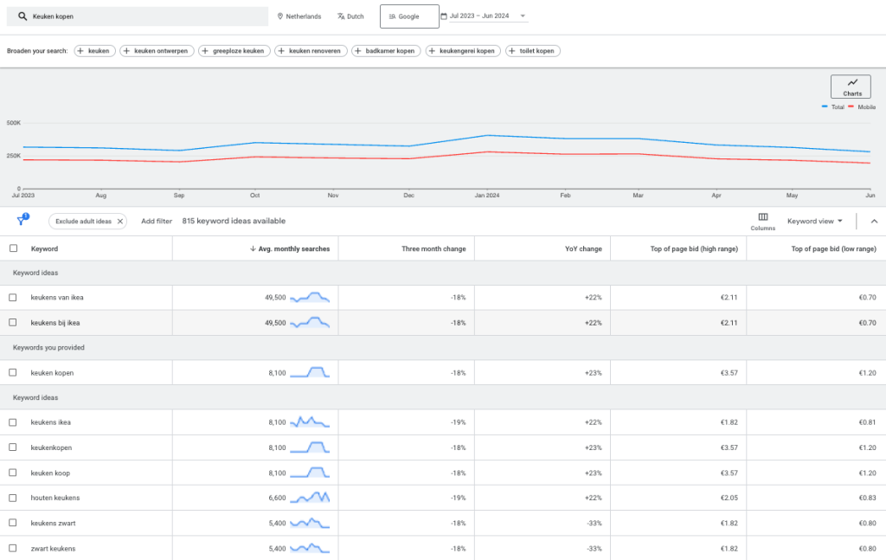Change the Dutch language setting
886x560 pixels.
tap(350, 16)
